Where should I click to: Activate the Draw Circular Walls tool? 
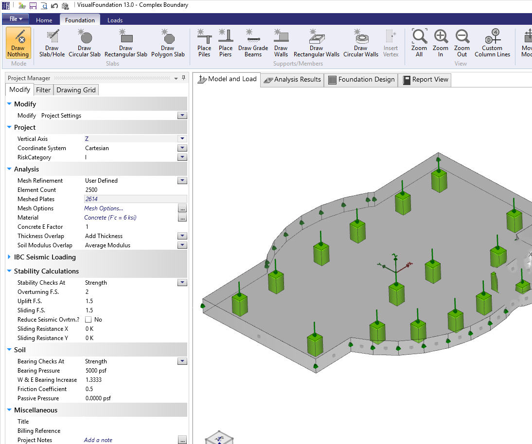[361, 43]
